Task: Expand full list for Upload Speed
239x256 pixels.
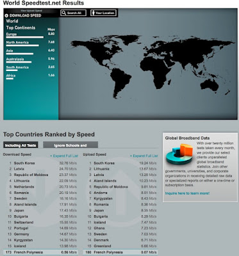Action: 144,156
